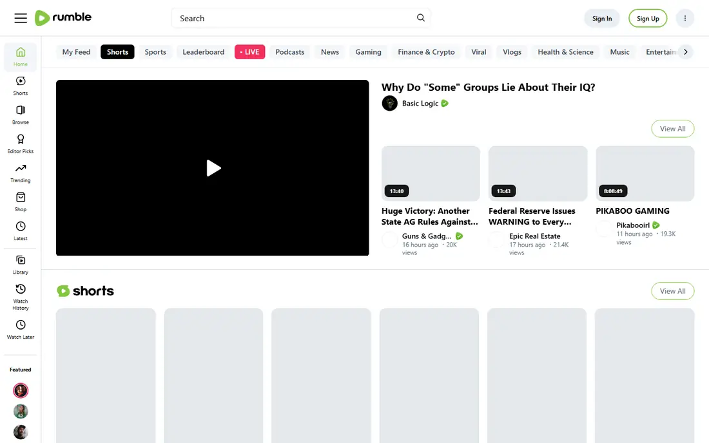Click the search magnifier icon

420,17
